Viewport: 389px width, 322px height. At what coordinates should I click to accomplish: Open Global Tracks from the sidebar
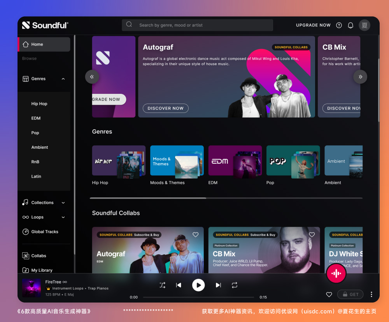tap(45, 232)
